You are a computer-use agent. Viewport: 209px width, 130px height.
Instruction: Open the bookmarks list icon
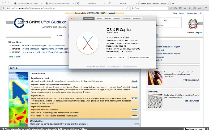[x=176, y=8]
